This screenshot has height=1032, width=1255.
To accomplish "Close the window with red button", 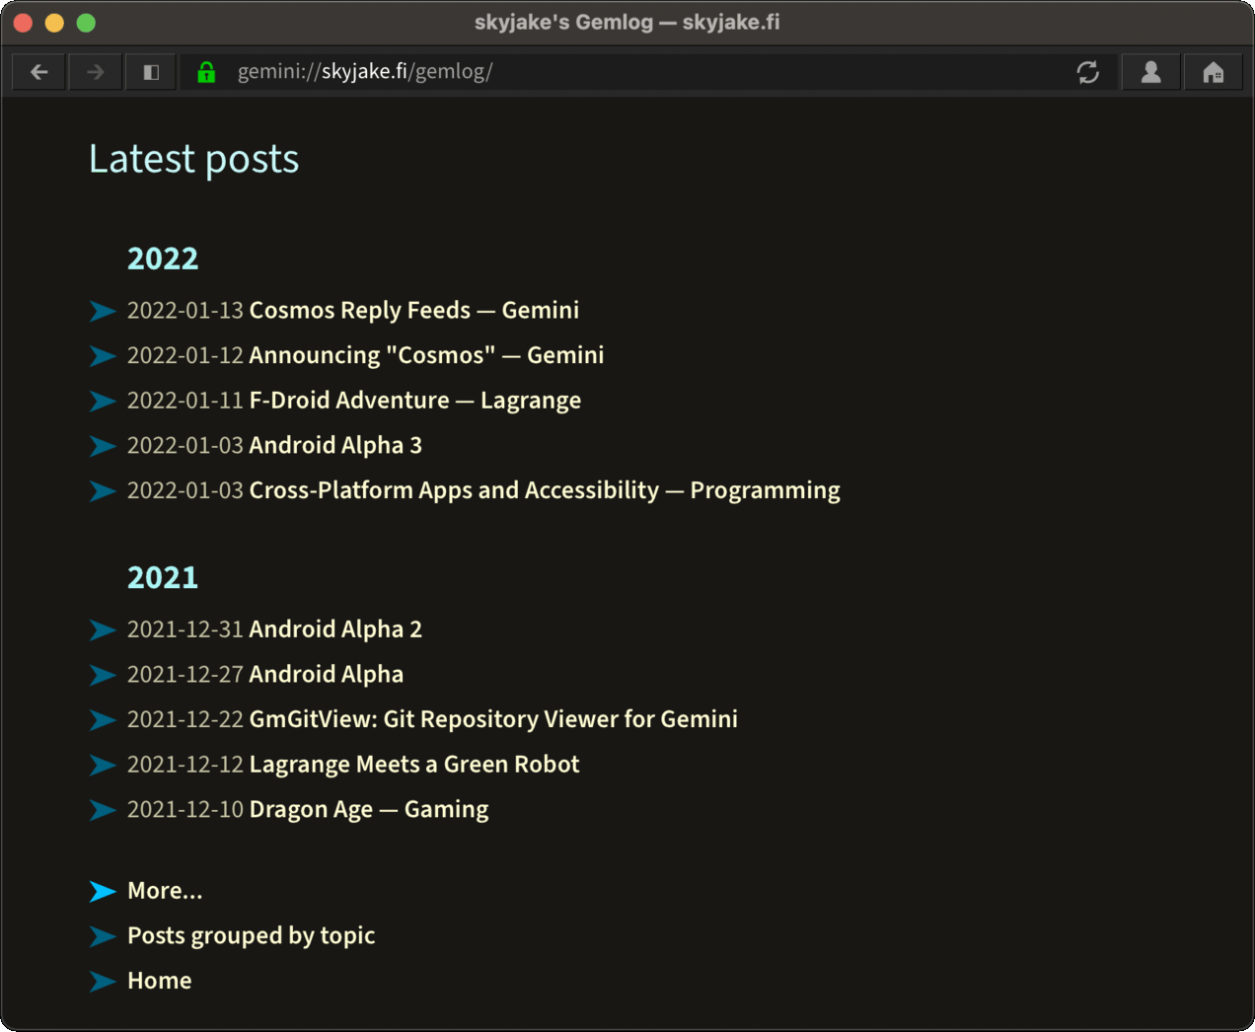I will tap(23, 23).
